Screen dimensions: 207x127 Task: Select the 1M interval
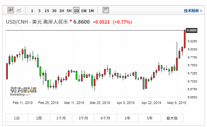tap(91, 11)
